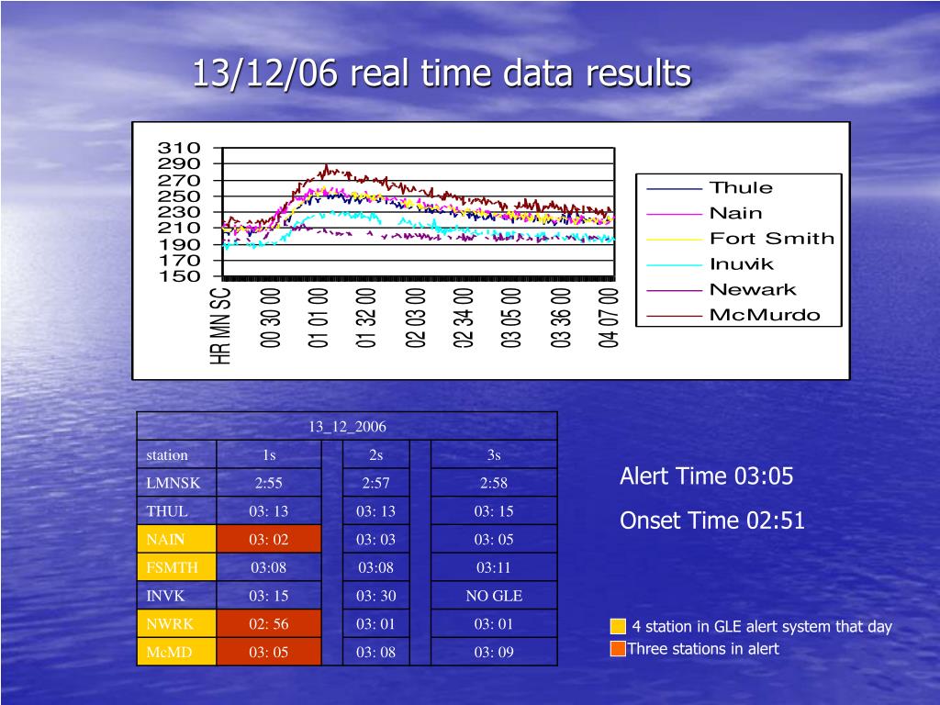Click the 03:09 cell in McMD row
Image resolution: width=940 pixels, height=705 pixels.
point(494,652)
